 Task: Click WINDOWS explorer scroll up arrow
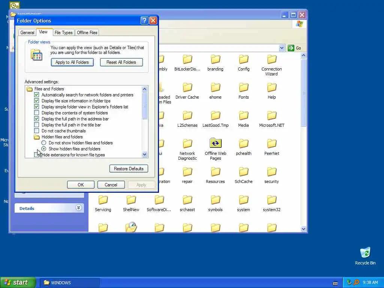click(x=303, y=55)
